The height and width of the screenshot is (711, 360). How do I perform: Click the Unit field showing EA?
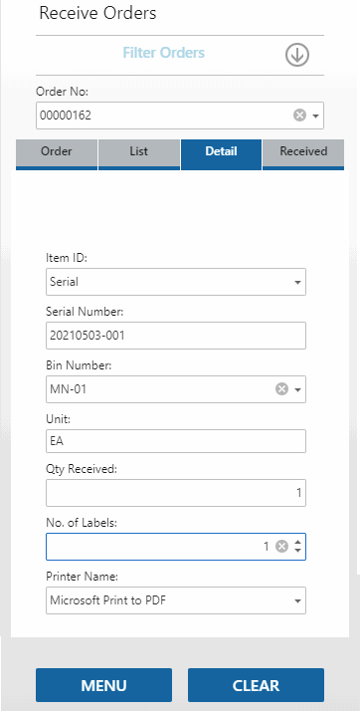coord(176,441)
